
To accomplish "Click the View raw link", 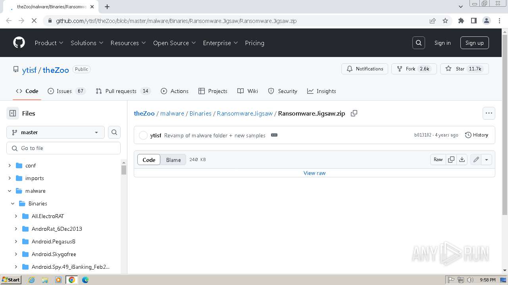I will (x=314, y=173).
